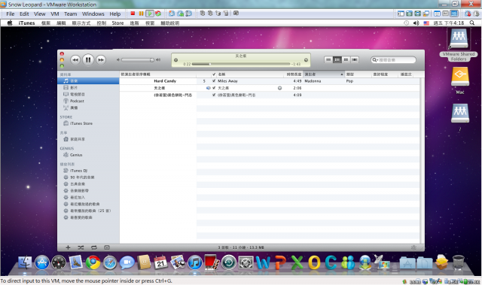Open the Apple menu
The height and width of the screenshot is (285, 482).
click(10, 23)
